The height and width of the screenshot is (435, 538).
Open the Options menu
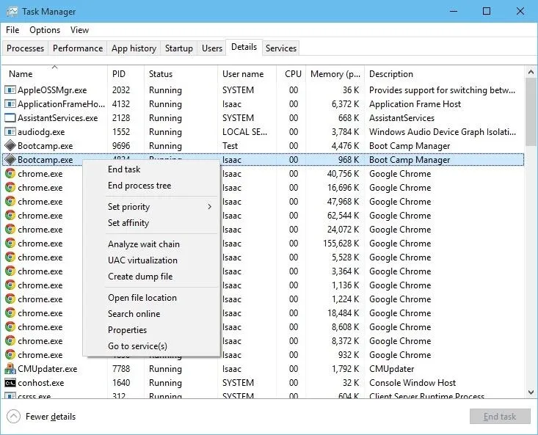45,30
